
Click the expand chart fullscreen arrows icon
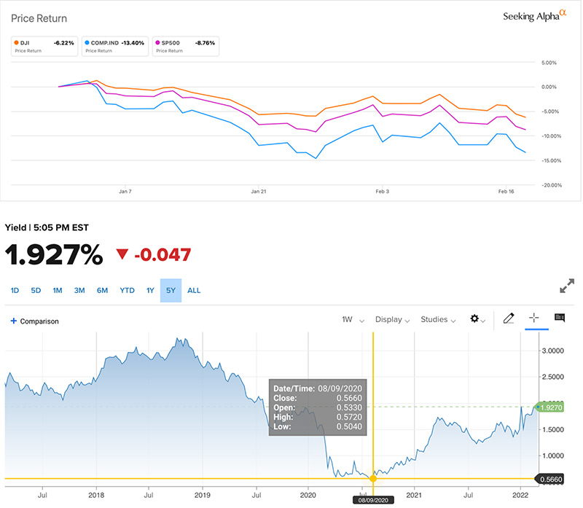point(567,286)
